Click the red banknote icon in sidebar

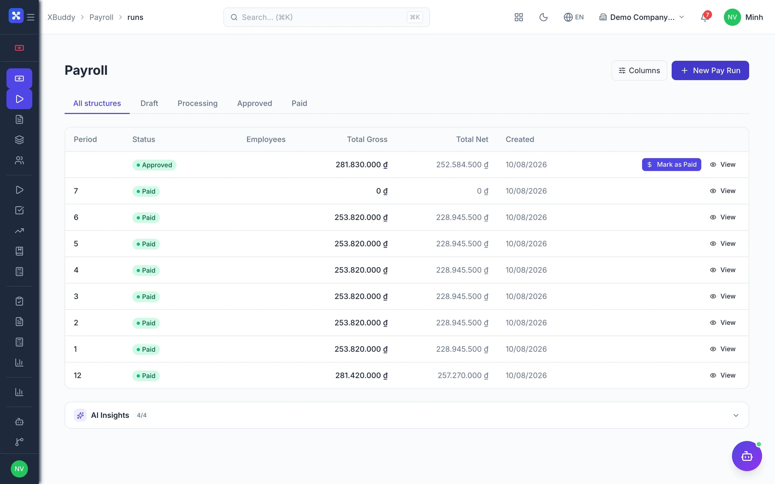19,48
